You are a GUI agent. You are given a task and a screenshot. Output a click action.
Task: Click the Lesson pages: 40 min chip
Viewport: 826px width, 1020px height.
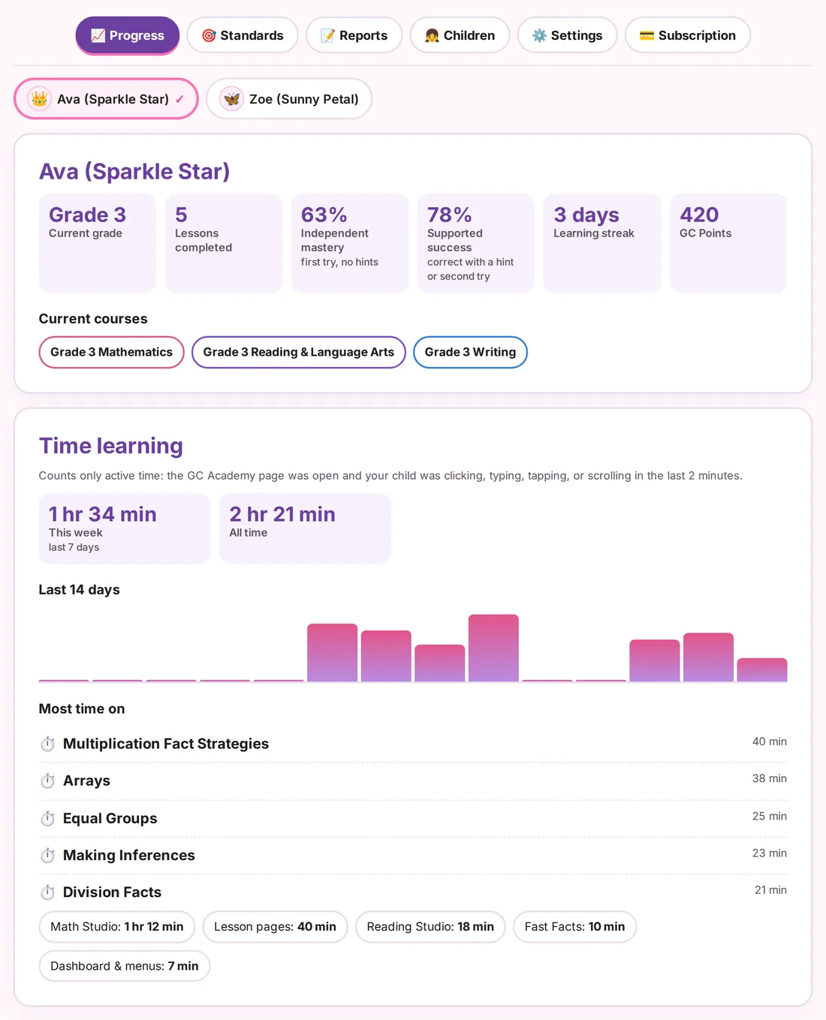[x=275, y=927]
